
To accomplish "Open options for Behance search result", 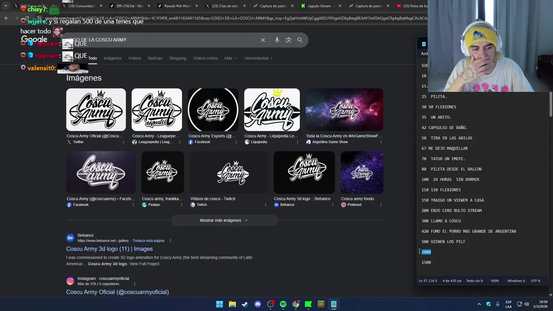I will point(170,241).
